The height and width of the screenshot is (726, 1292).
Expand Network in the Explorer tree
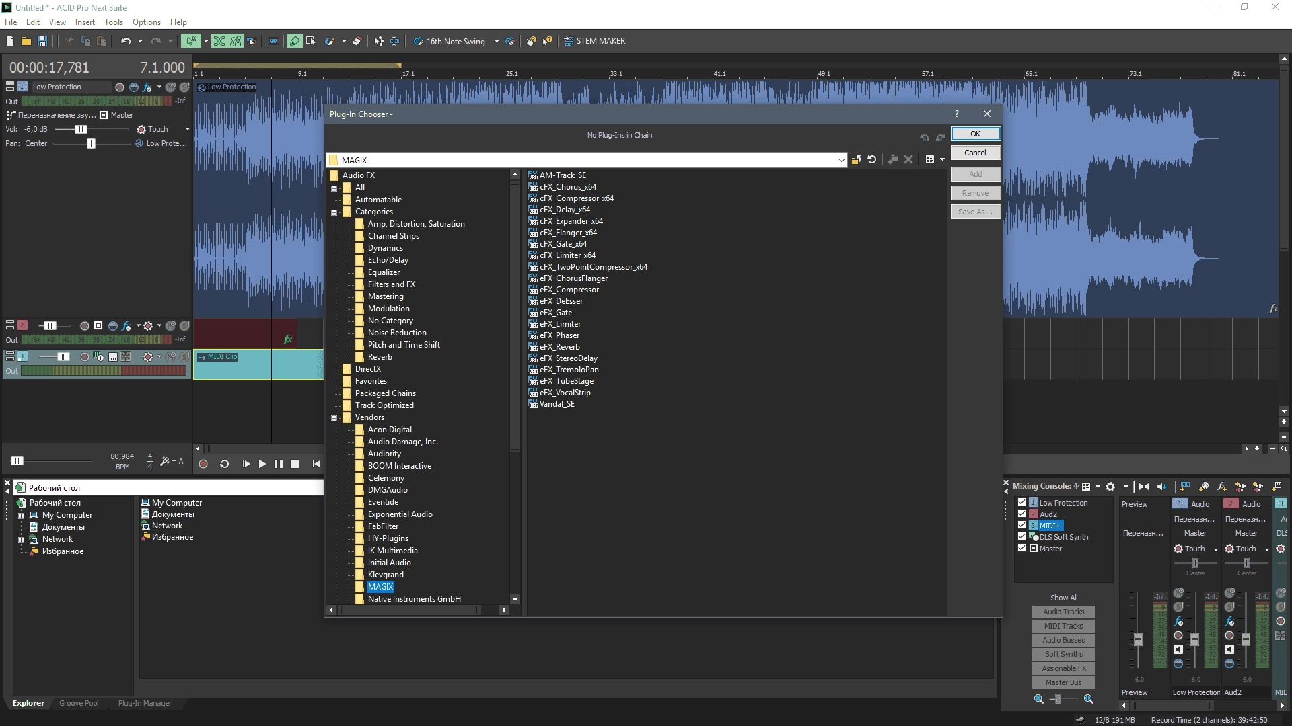21,540
